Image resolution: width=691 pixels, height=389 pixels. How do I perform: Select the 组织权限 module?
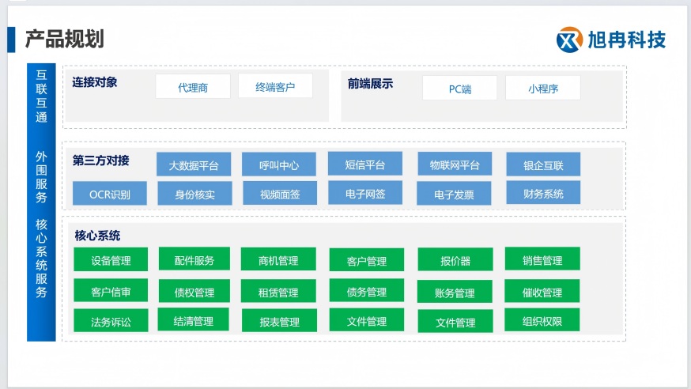coord(542,321)
